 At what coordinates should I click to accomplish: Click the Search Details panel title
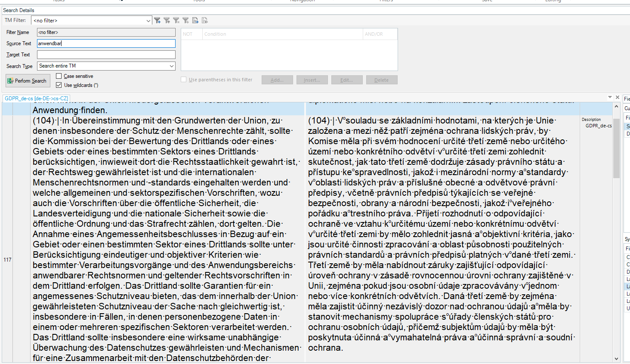(x=19, y=10)
